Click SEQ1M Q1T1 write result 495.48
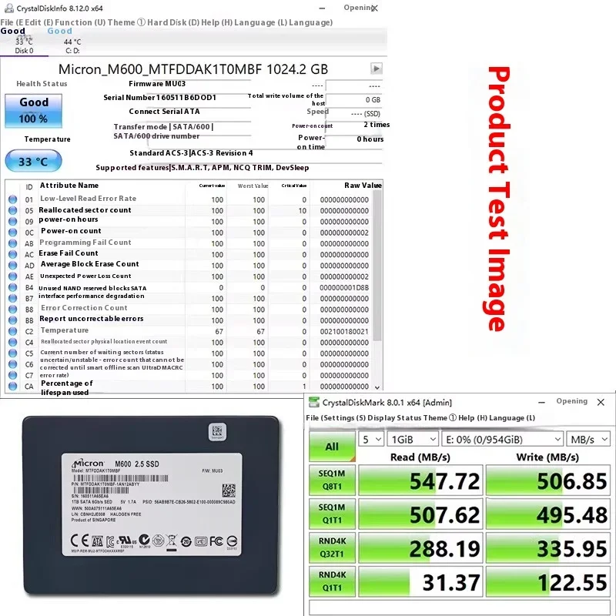The height and width of the screenshot is (616, 616). pyautogui.click(x=548, y=514)
